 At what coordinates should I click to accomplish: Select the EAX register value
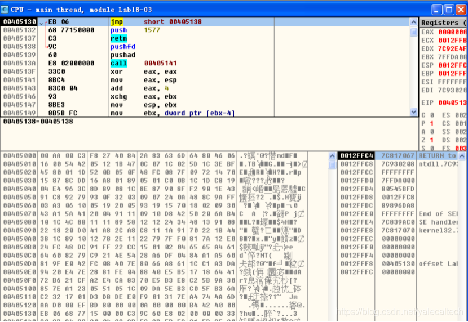coord(452,32)
